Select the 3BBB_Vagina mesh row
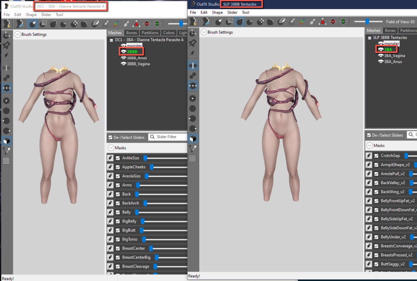The image size is (417, 281). [x=138, y=64]
